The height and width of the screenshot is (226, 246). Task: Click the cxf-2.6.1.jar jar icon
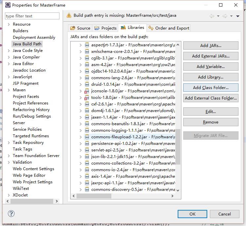(87, 104)
